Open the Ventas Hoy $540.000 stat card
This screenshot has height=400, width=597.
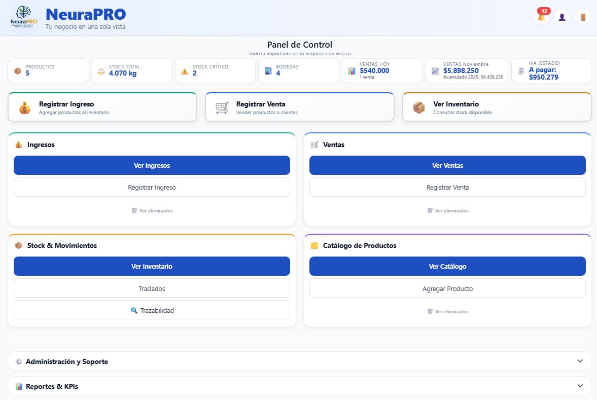click(382, 71)
